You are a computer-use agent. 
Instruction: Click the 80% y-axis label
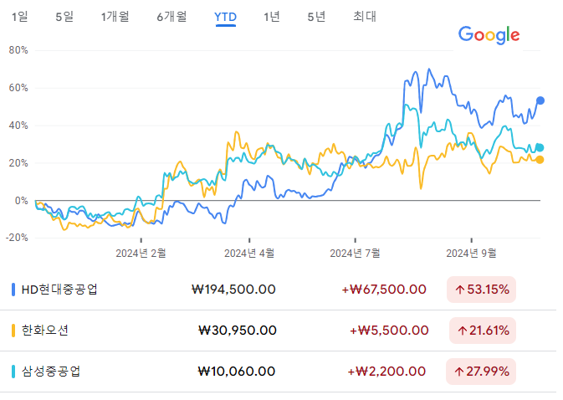[18, 50]
